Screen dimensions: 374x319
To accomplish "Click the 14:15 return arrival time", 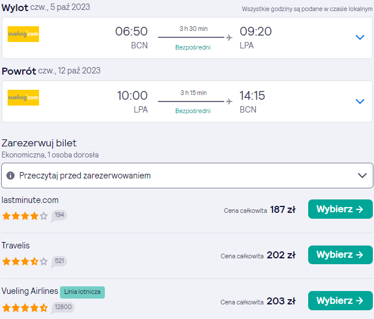I will click(x=252, y=96).
